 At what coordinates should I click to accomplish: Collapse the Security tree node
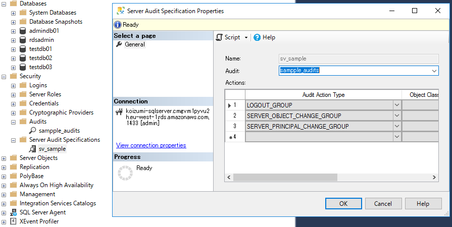[x=4, y=76]
